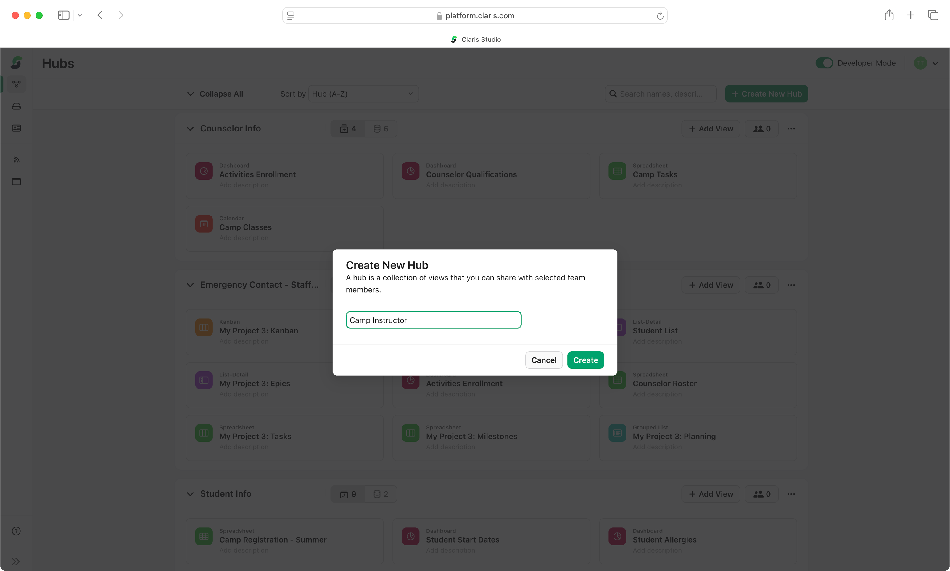Open the data sources drive sidebar icon
Image resolution: width=950 pixels, height=571 pixels.
[16, 106]
